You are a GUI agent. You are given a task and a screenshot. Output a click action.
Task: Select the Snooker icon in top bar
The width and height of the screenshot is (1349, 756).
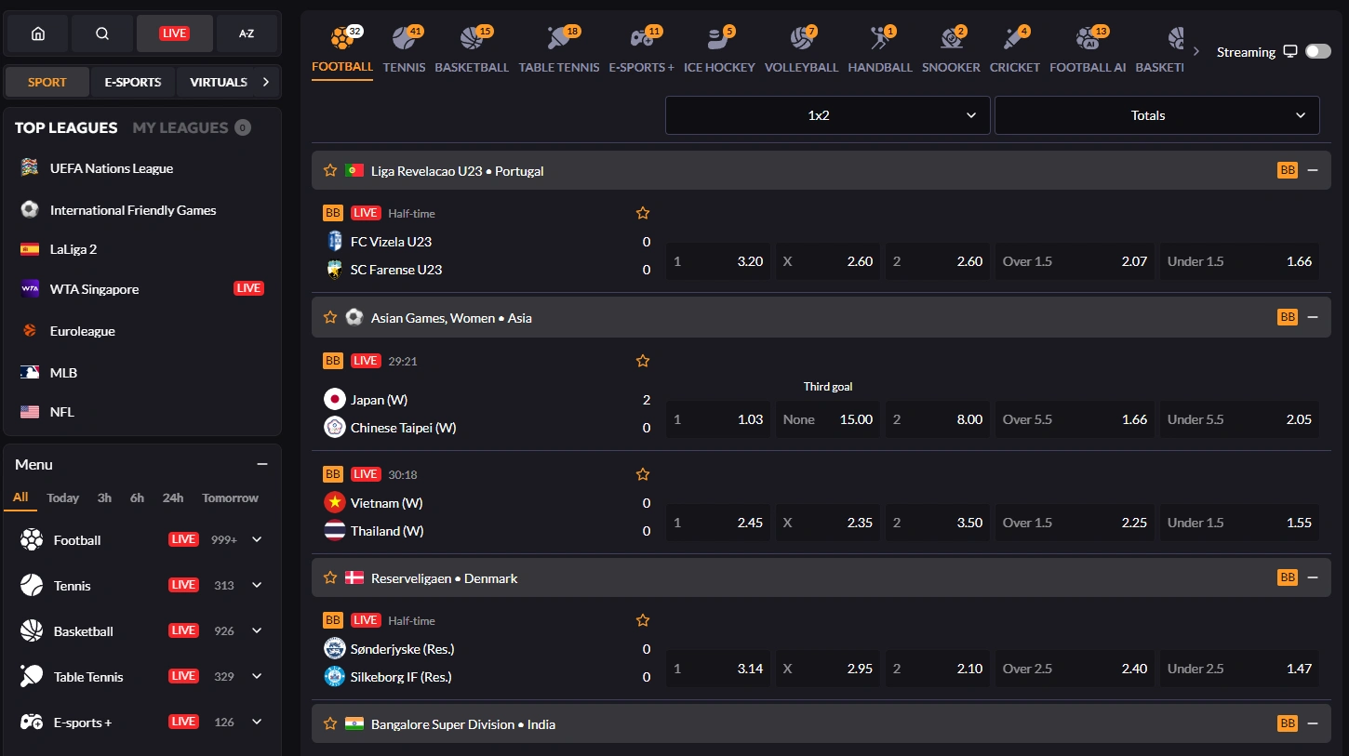[x=951, y=38]
